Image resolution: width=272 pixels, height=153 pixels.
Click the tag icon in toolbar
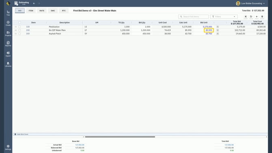(251, 17)
